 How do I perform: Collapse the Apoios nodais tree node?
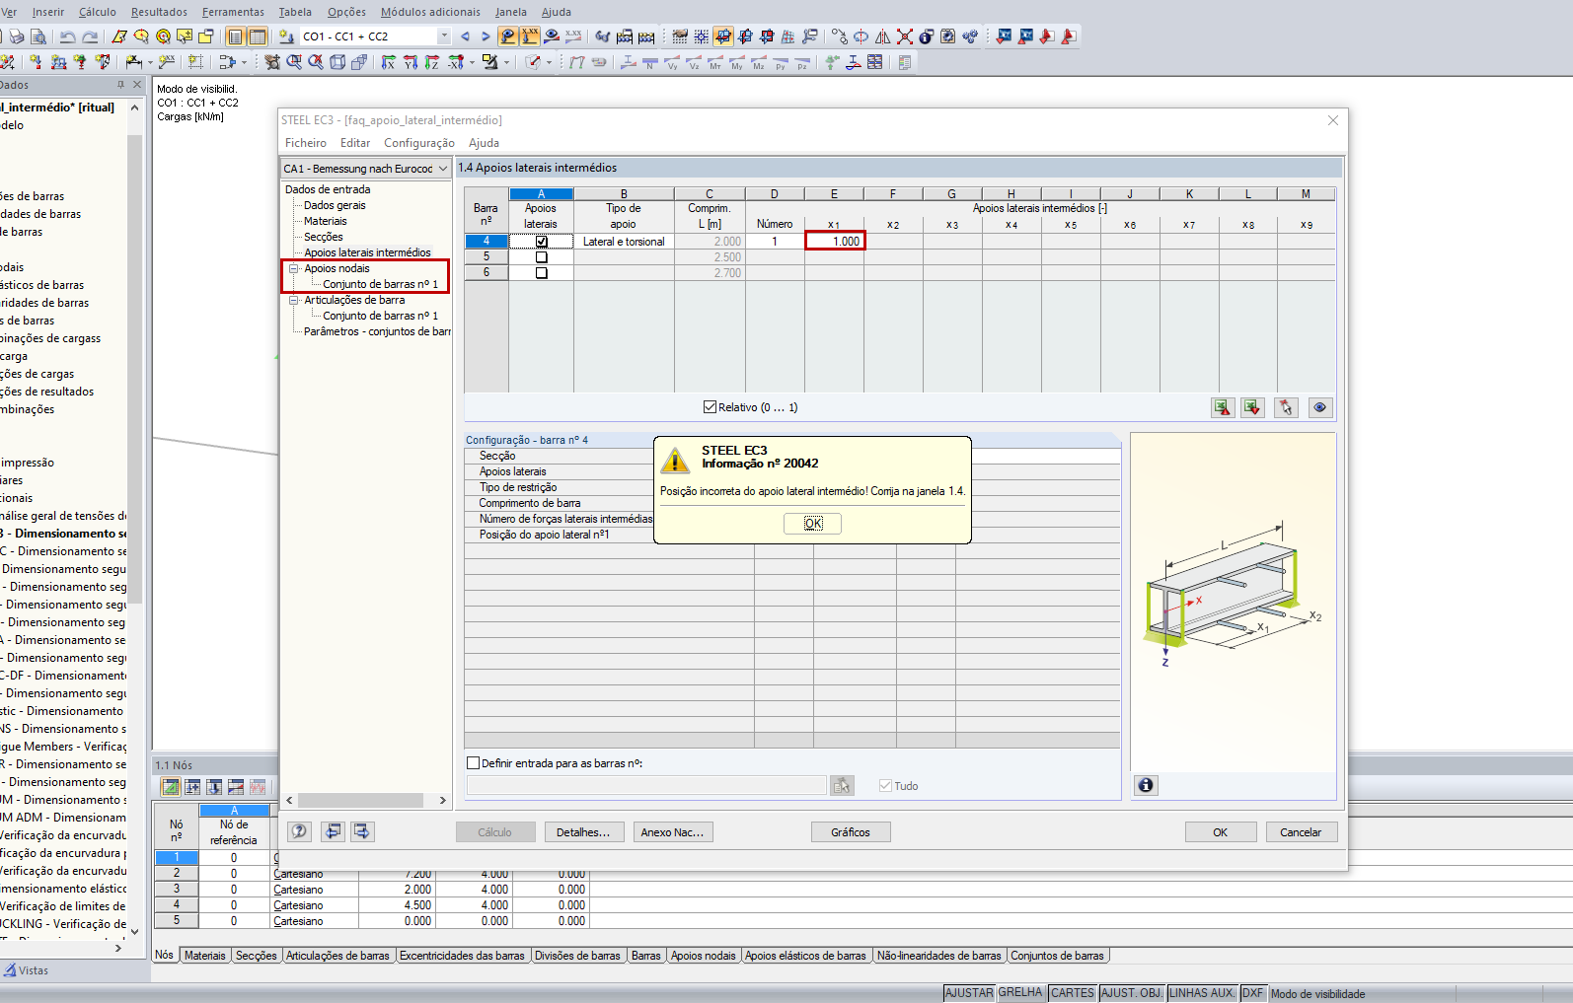tap(293, 268)
